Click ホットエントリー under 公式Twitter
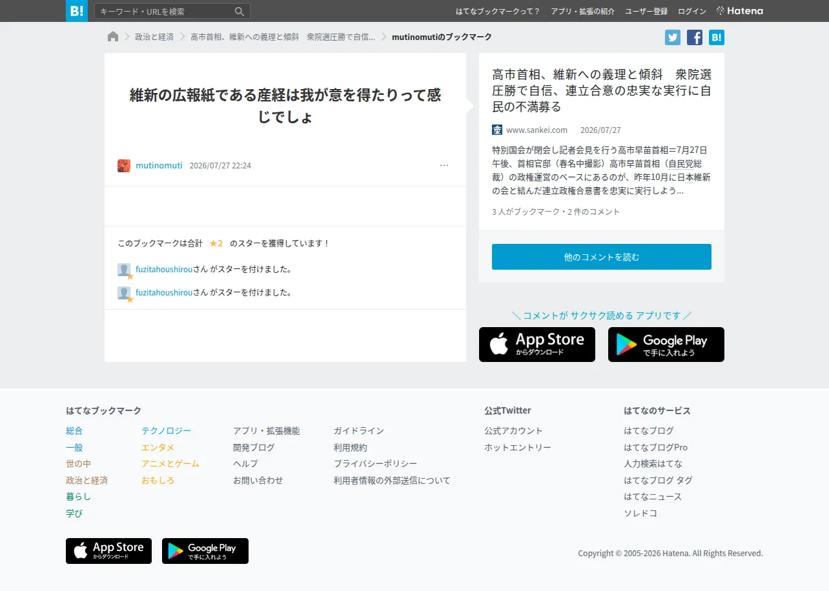This screenshot has height=591, width=829. click(518, 448)
